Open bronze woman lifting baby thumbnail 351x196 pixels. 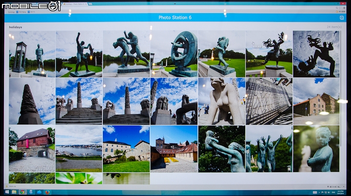point(222,149)
